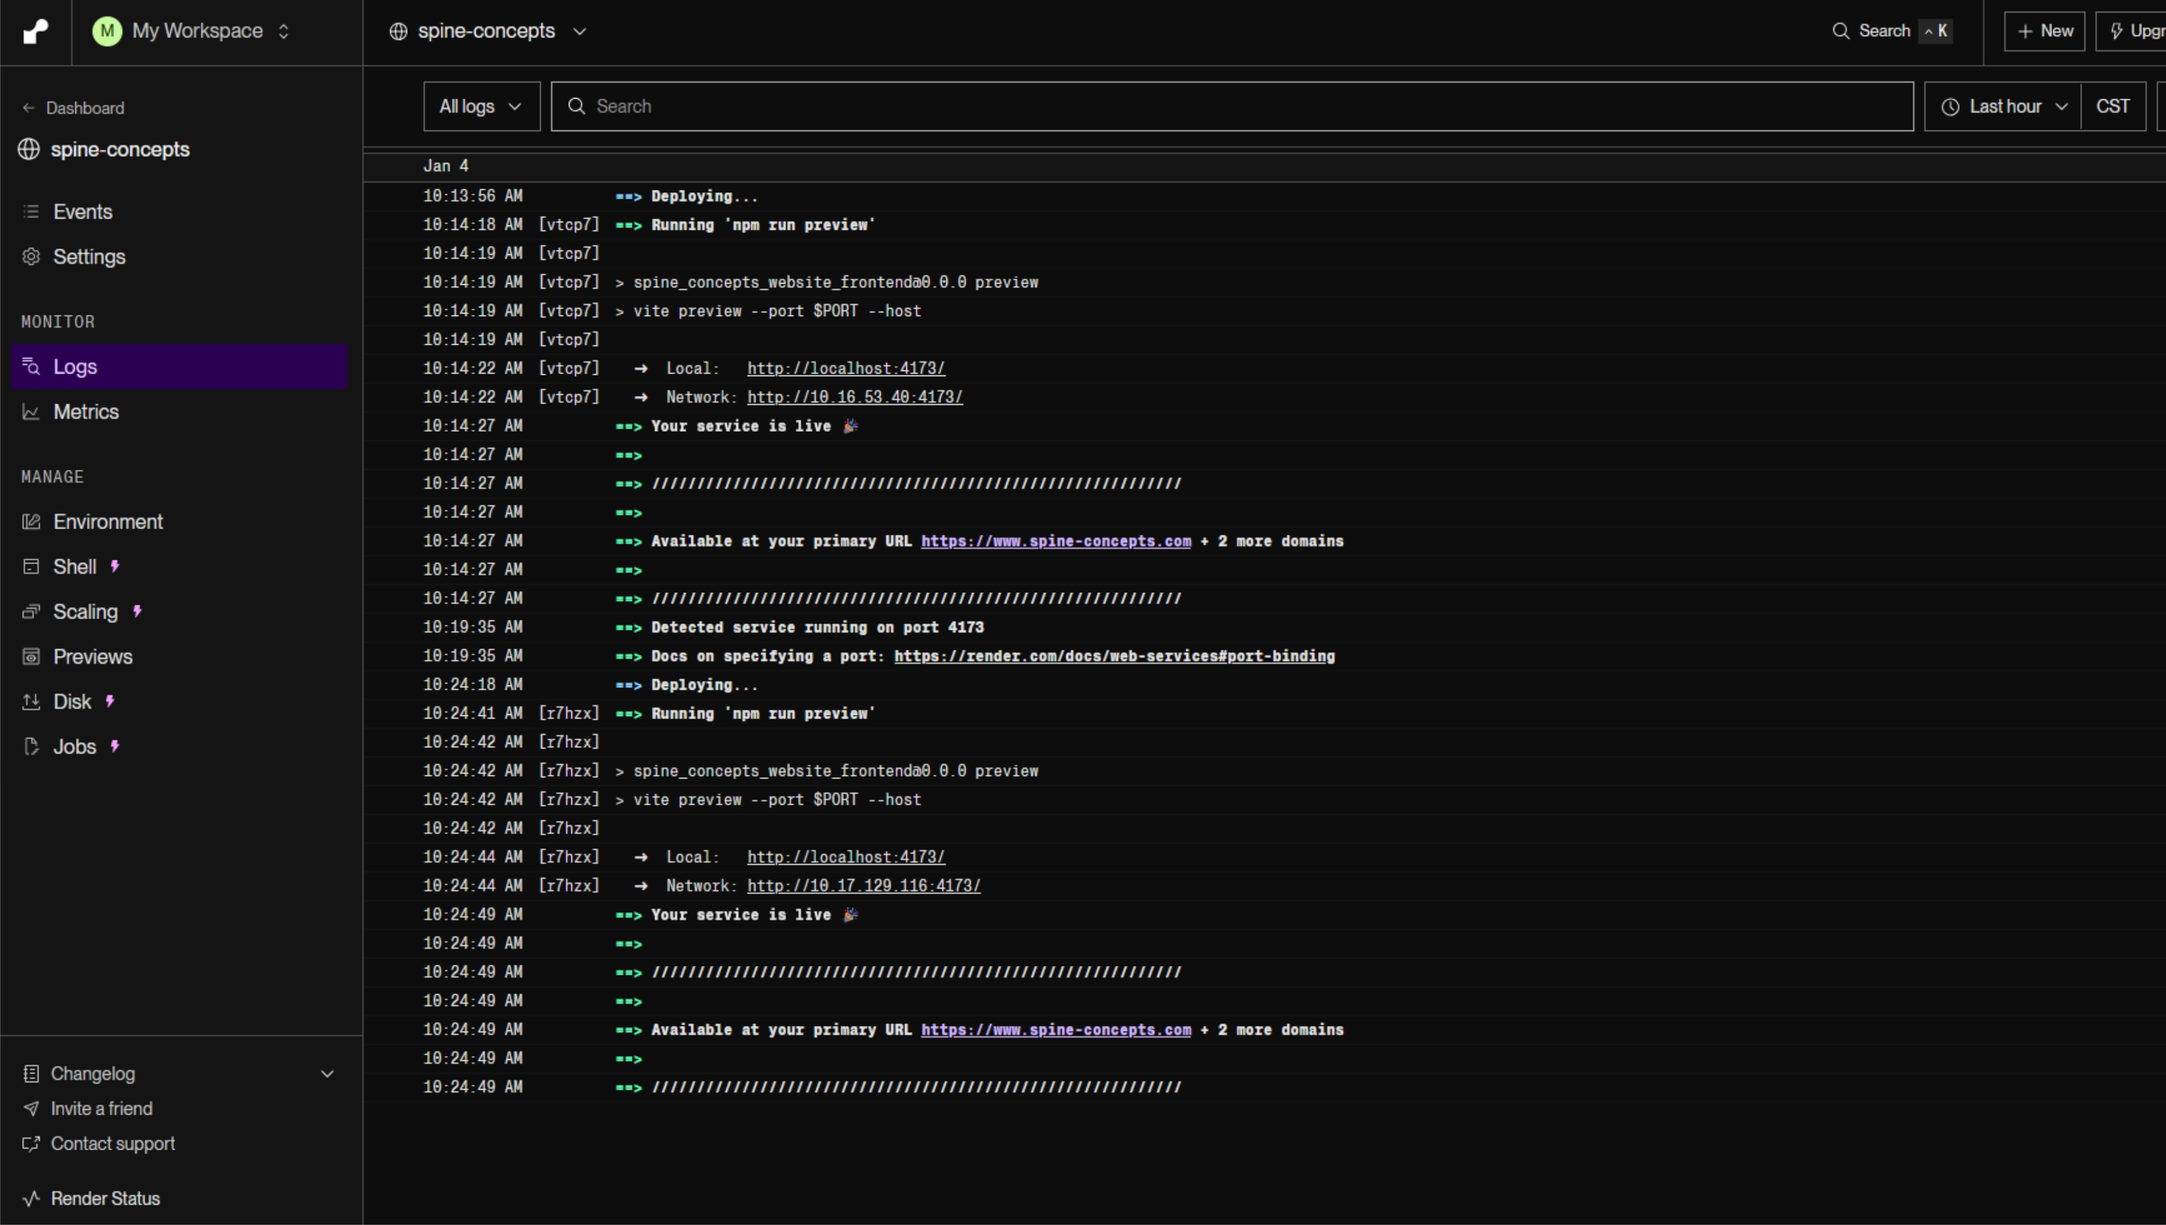Open the https://www.spine-concepts.com link

(x=1056, y=541)
